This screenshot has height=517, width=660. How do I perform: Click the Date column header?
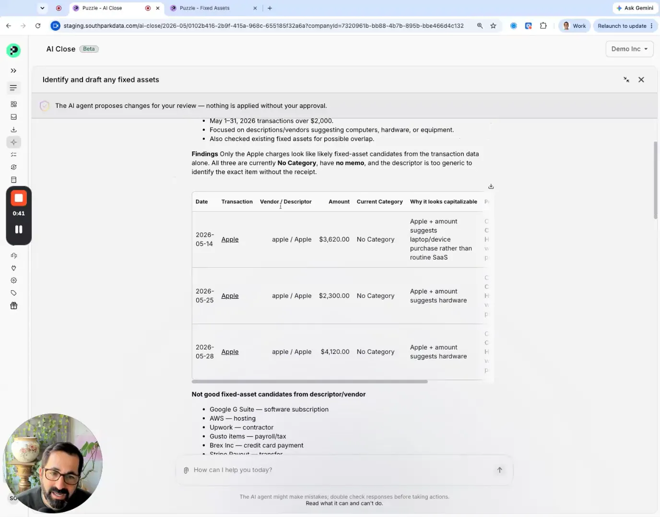(x=201, y=201)
